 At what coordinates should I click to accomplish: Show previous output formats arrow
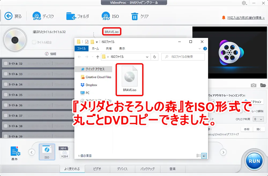(32, 152)
